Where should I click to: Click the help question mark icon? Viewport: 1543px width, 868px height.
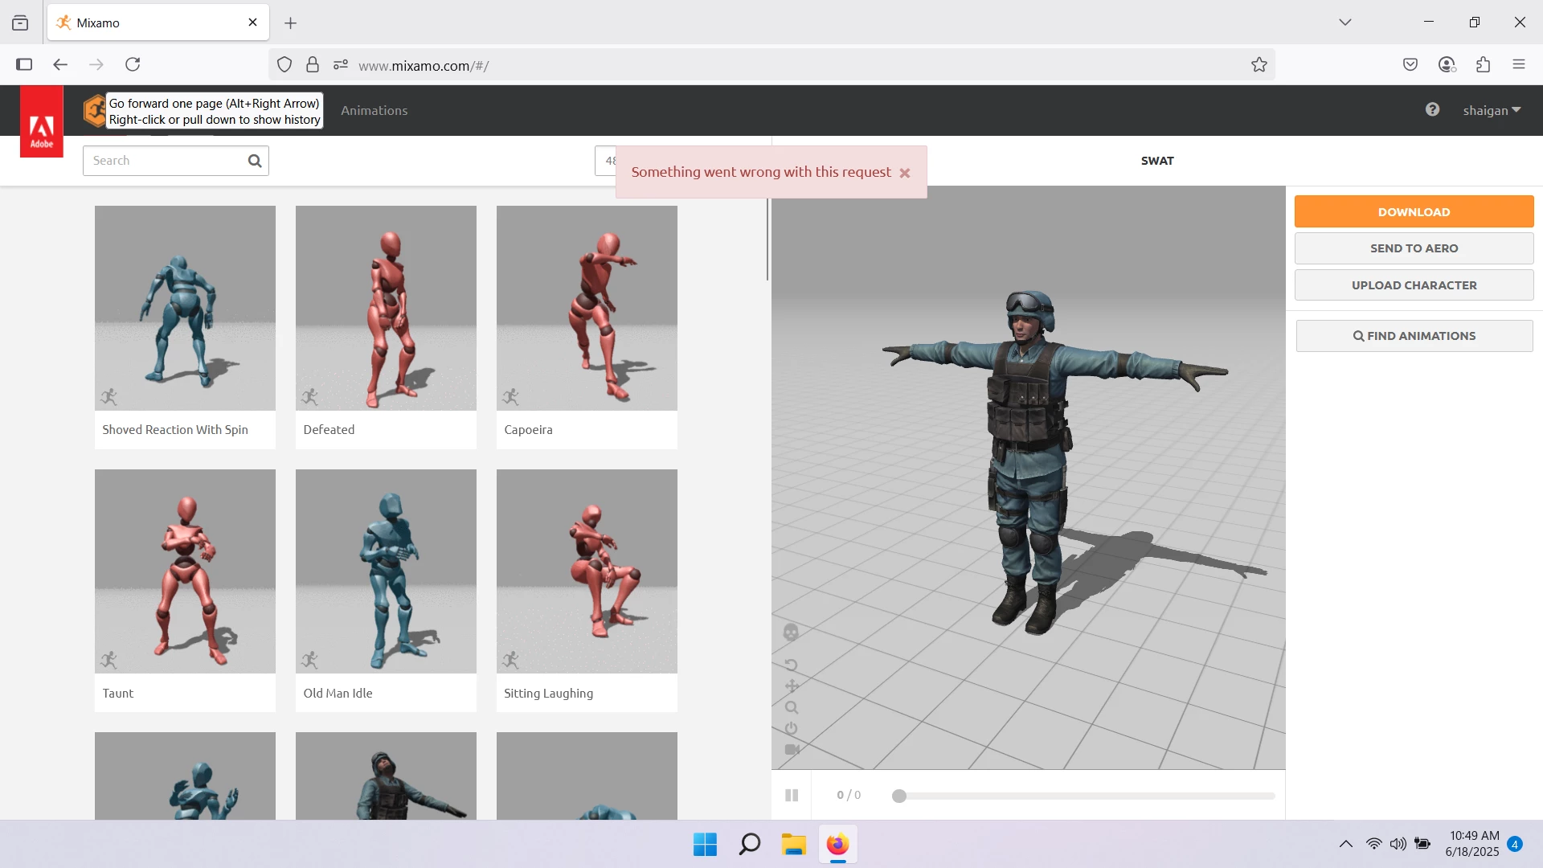(1432, 109)
